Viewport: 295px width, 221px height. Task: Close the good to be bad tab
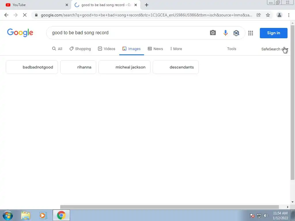coord(136,5)
